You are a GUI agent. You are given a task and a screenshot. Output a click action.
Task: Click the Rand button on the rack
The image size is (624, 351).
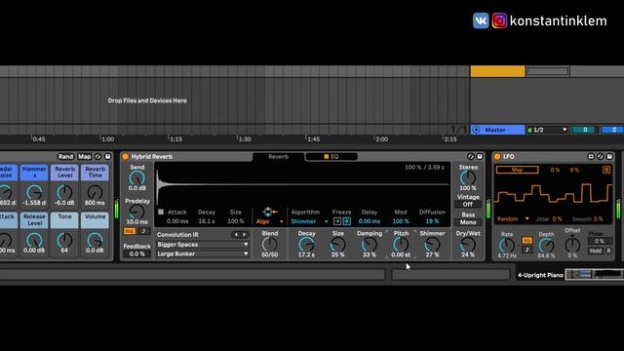pos(65,157)
